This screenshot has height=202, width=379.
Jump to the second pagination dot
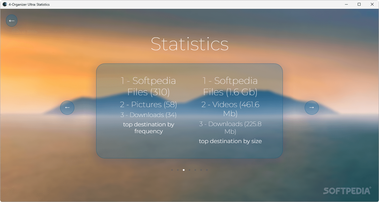click(x=178, y=170)
